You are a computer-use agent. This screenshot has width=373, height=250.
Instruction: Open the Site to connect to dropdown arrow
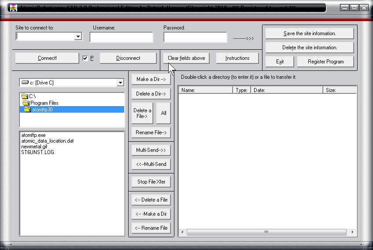[x=78, y=37]
